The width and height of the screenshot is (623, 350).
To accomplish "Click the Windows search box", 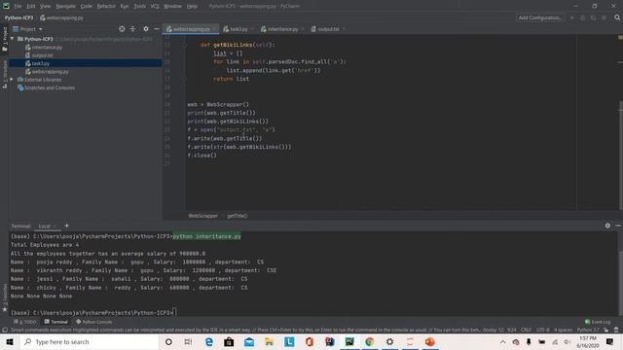I will coord(90,341).
